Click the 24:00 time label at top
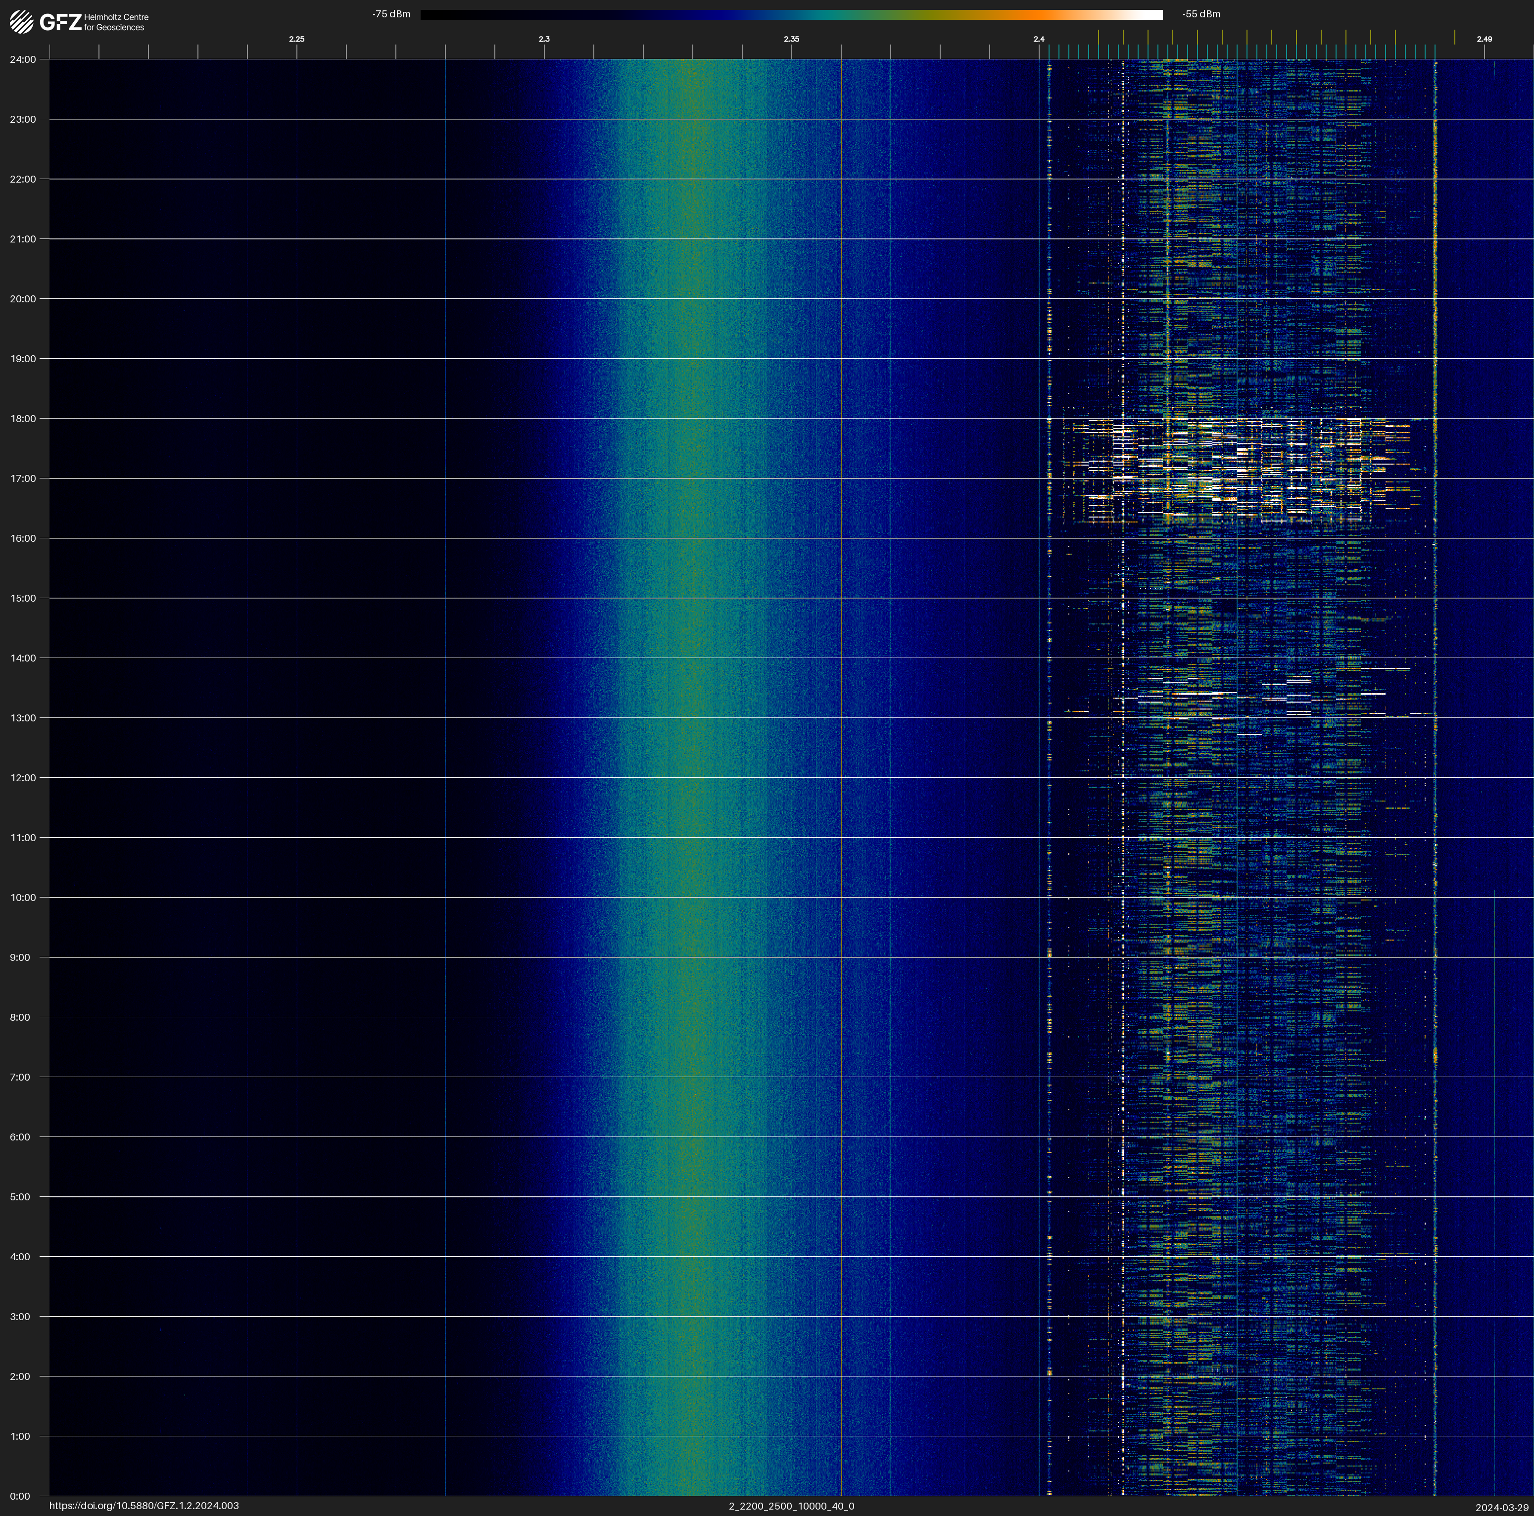1534x1516 pixels. [23, 59]
